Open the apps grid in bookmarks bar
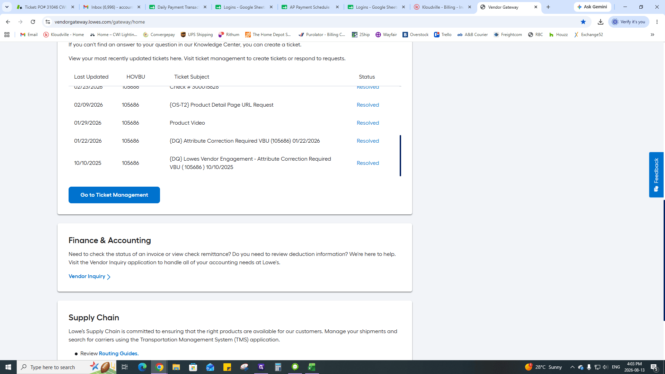Screen dimensions: 665x374 coord(7,35)
